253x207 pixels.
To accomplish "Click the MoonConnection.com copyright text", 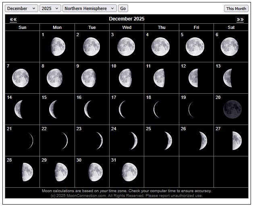I will (126, 196).
